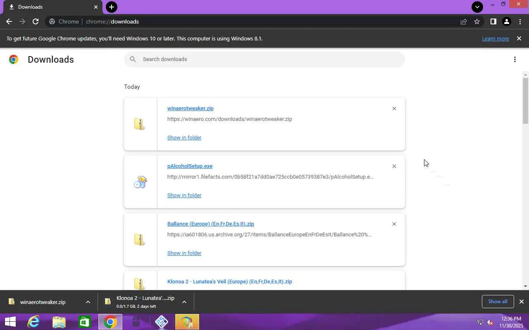This screenshot has height=330, width=529.
Task: Click the address bar URL chrome://downloads
Action: [x=112, y=21]
